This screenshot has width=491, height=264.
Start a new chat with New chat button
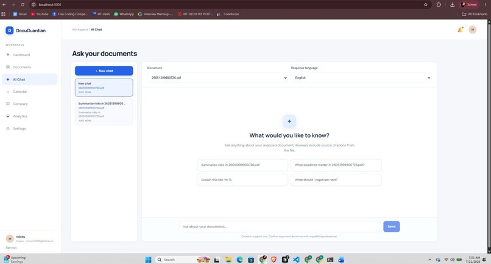coord(104,71)
